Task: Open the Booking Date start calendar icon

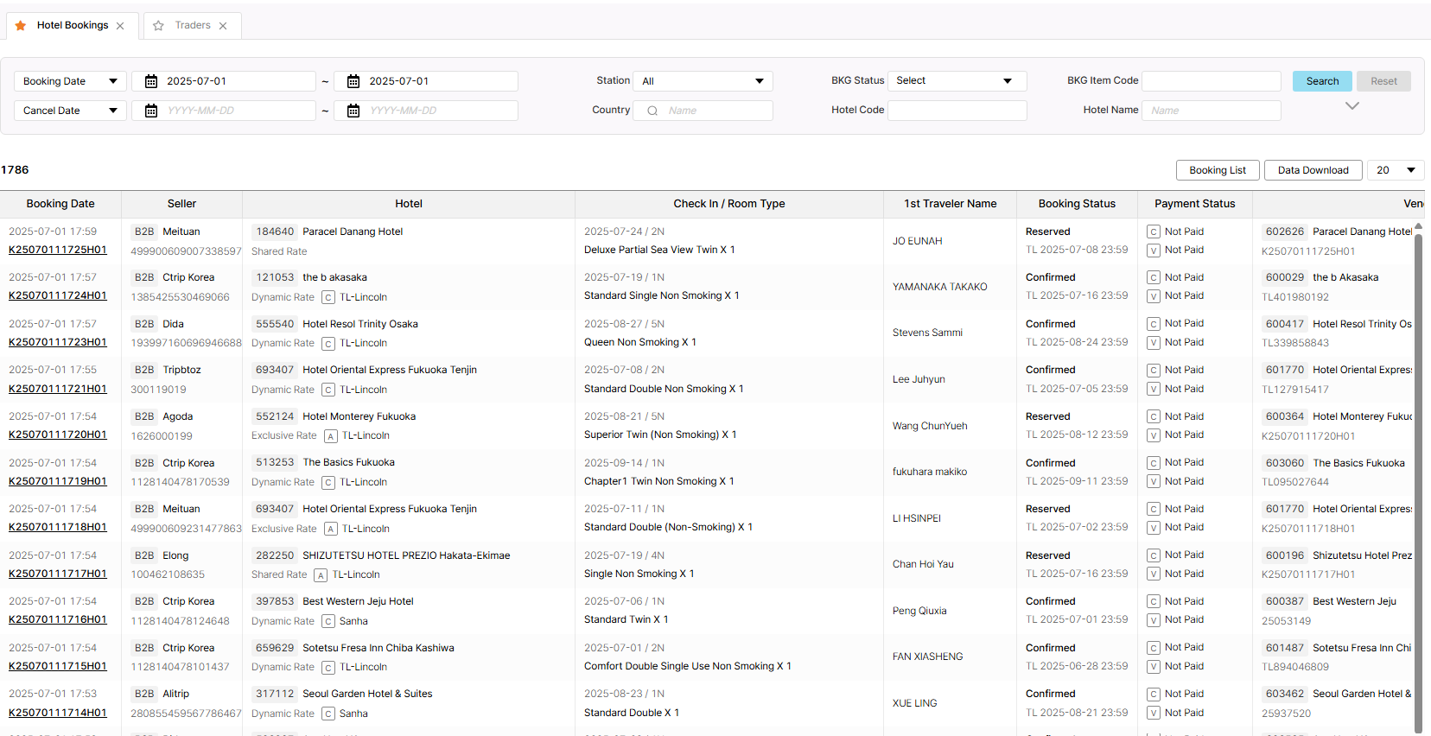Action: click(x=151, y=81)
